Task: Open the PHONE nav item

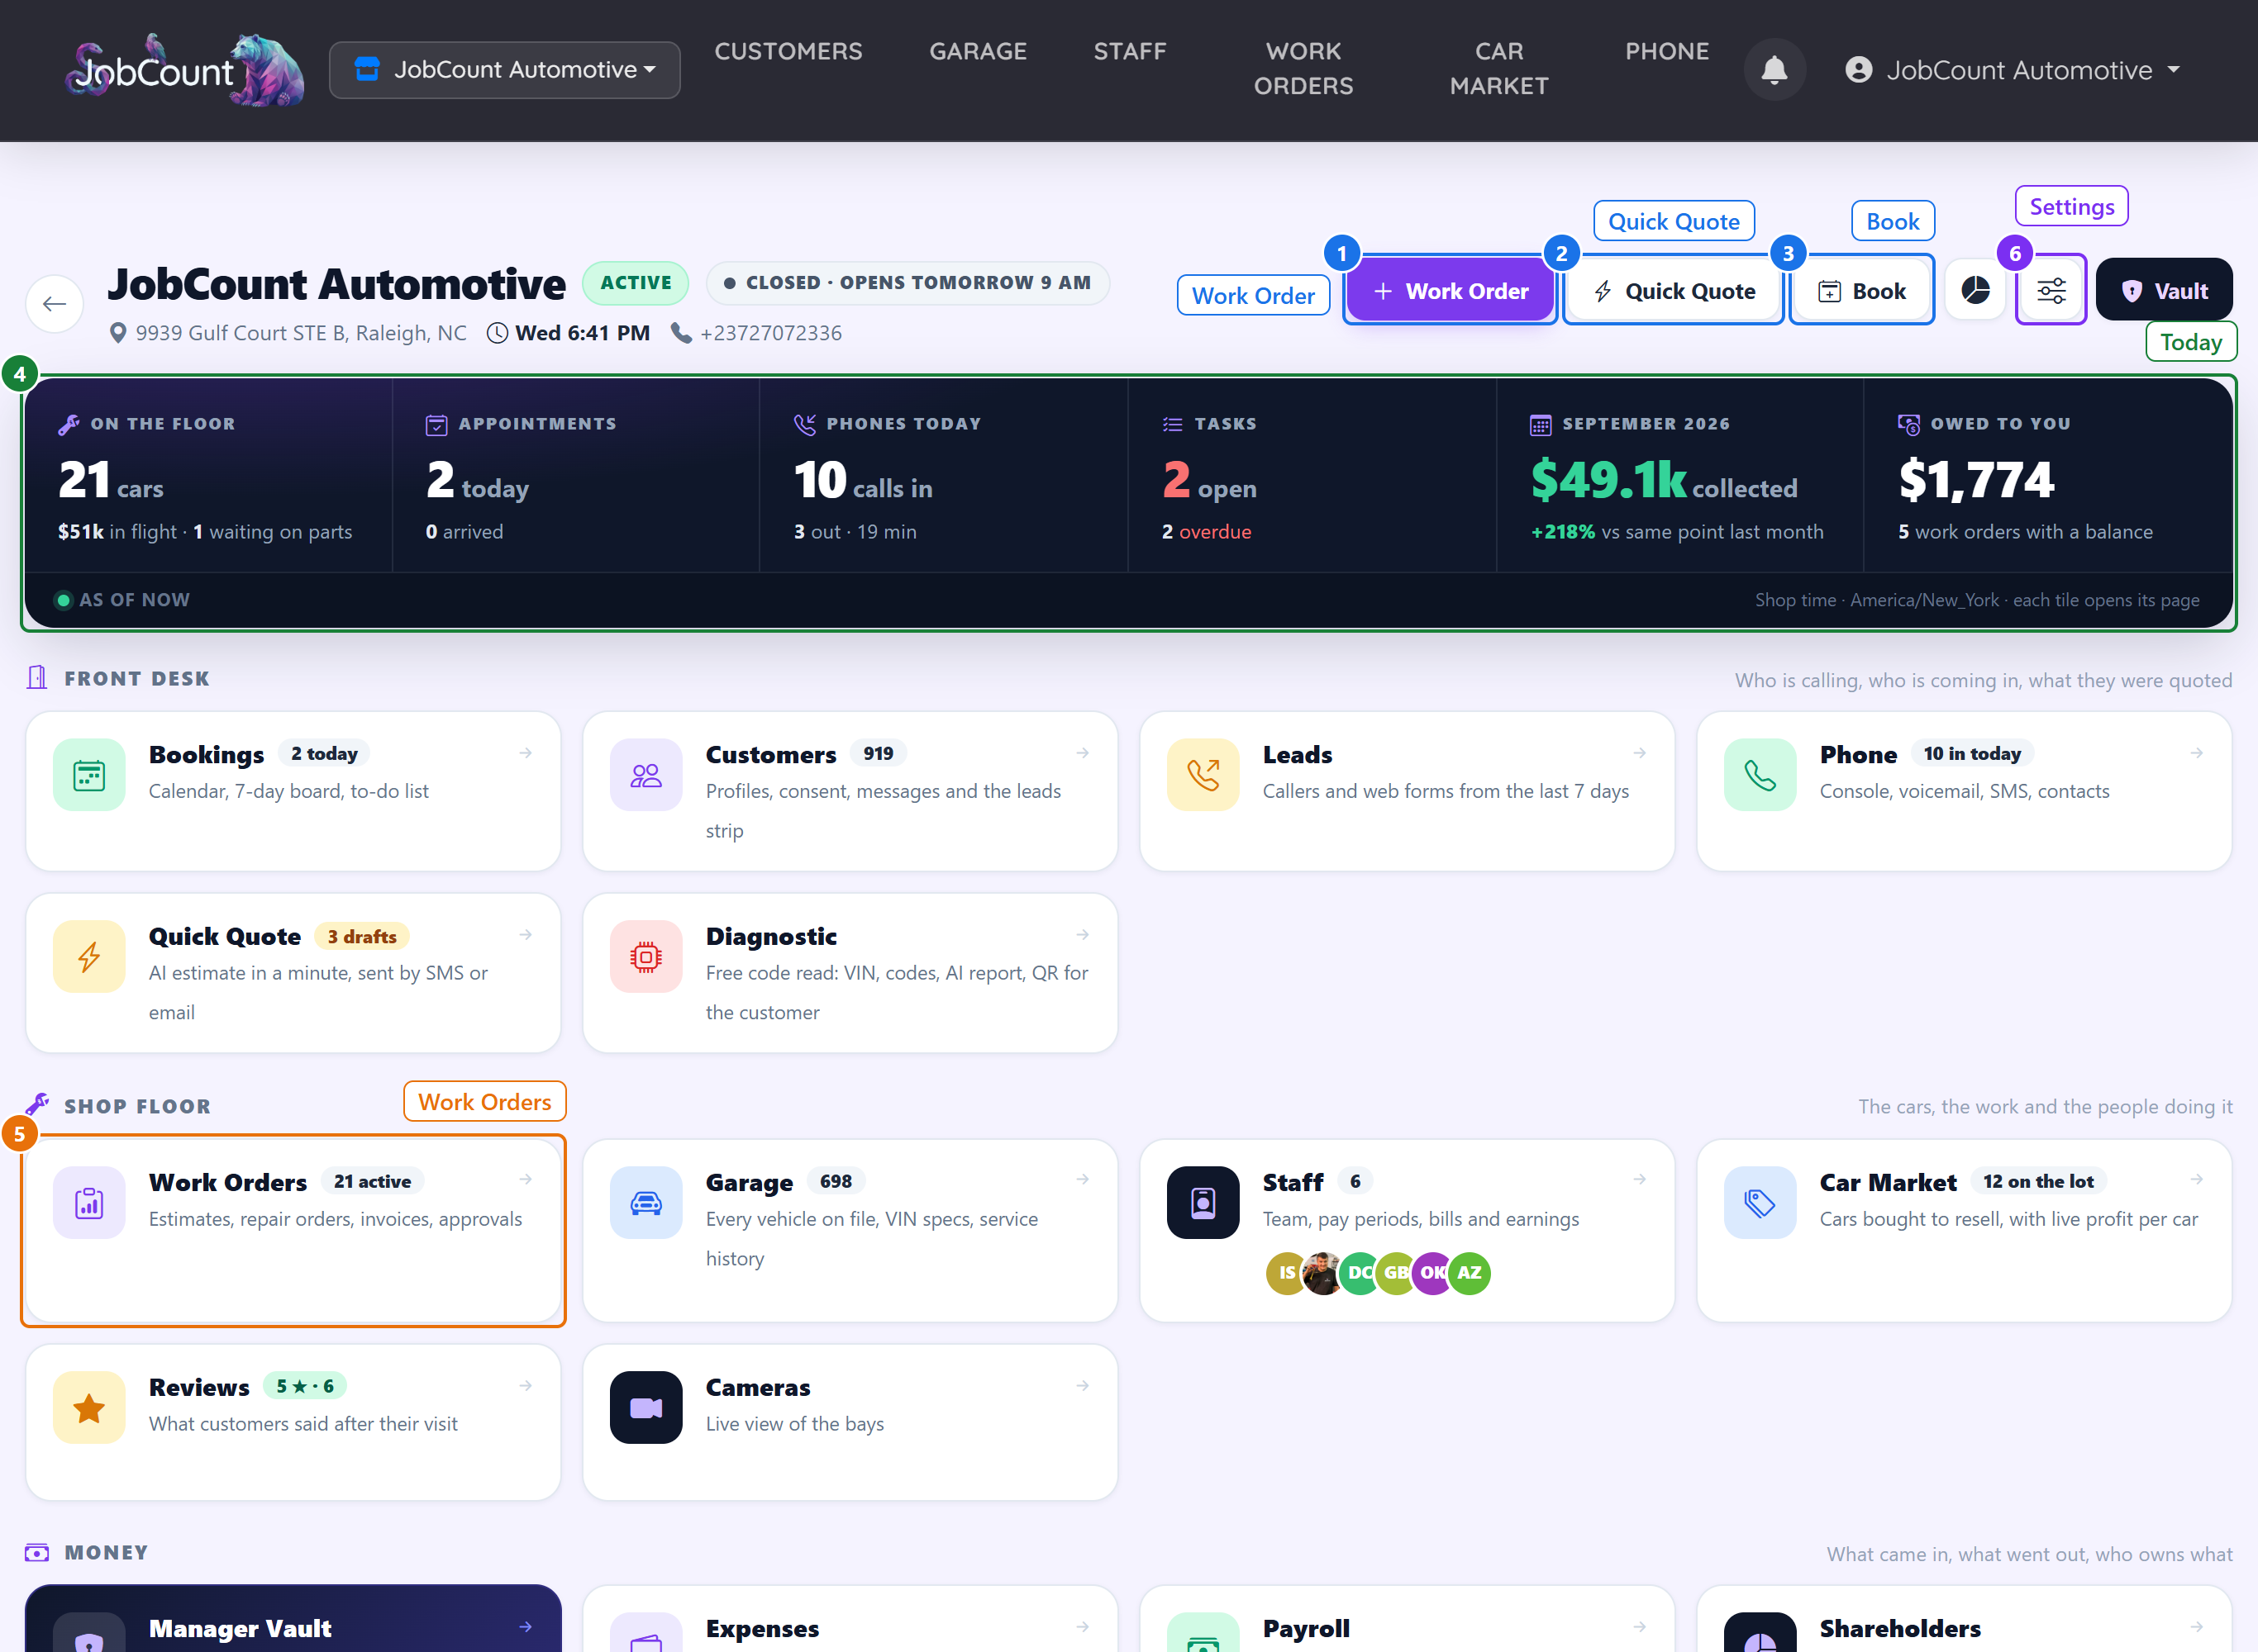Action: 1667,51
